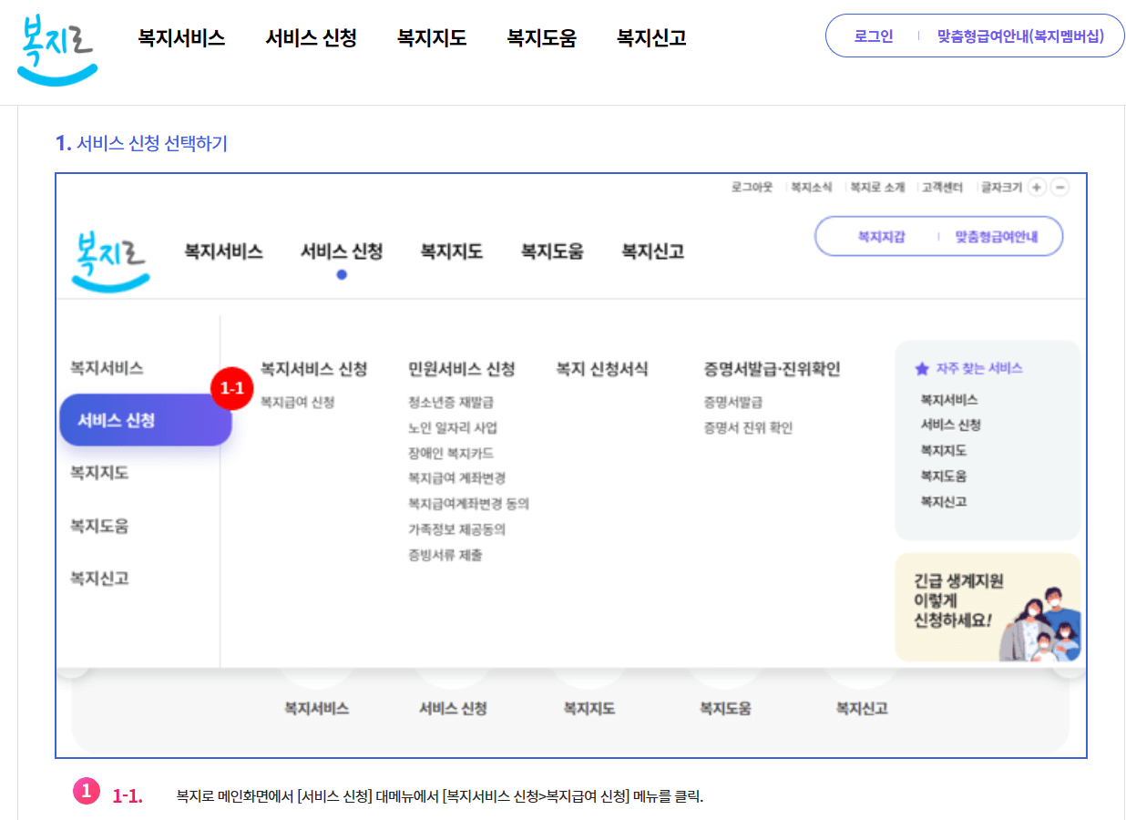Click the 민원서비스 신청 column heading
The height and width of the screenshot is (820, 1126).
462,369
